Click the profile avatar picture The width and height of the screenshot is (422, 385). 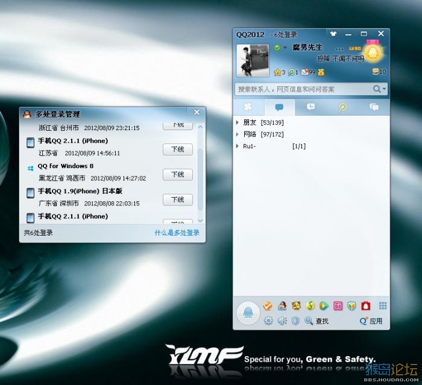[x=253, y=61]
